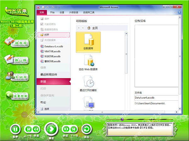The image size is (189, 141).
Task: Click in the 文件名 input field
Action: pyautogui.click(x=156, y=98)
